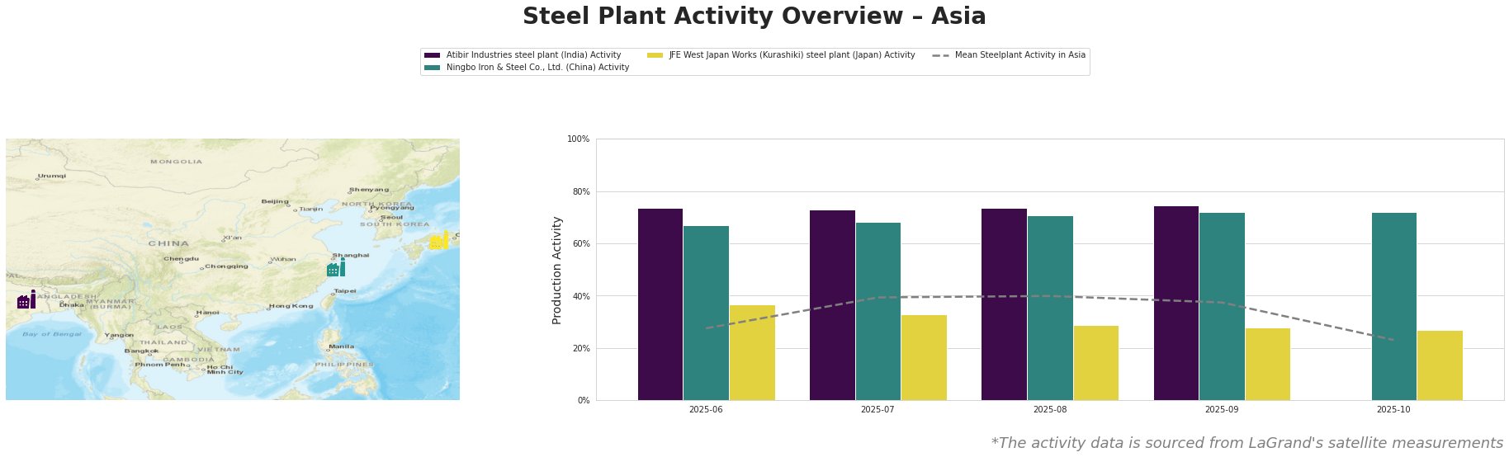Click the purple Atibir Industries legend swatch
Screen dimensions: 1509x457
[432, 55]
